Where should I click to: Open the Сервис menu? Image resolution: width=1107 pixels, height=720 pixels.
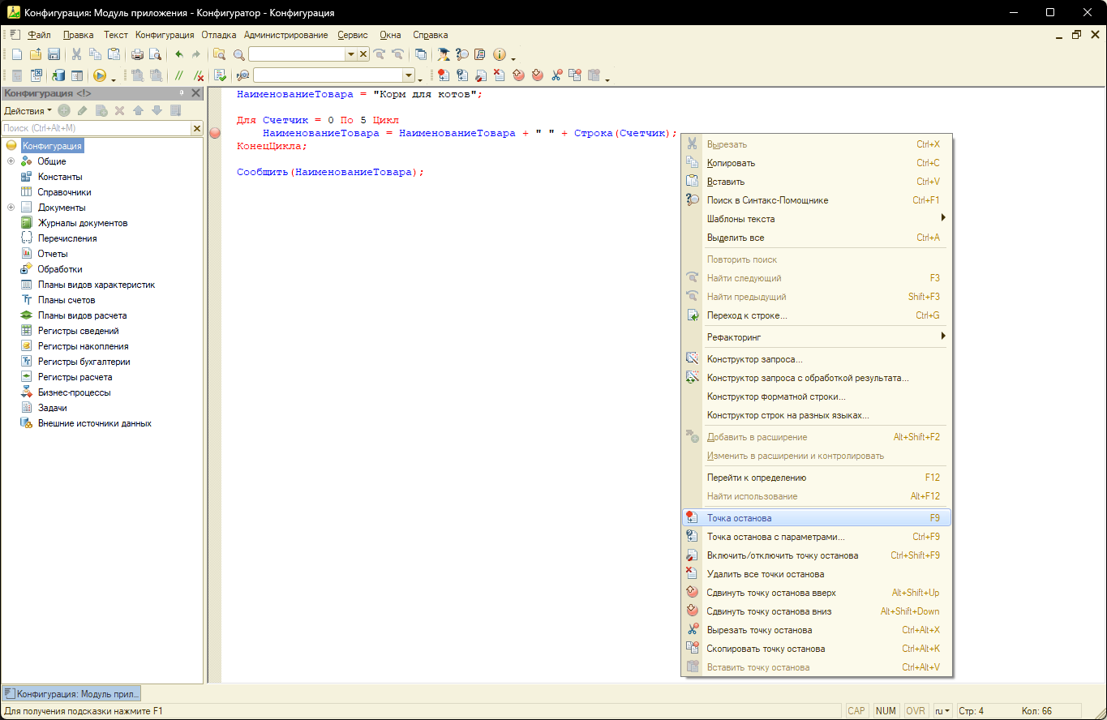point(352,35)
